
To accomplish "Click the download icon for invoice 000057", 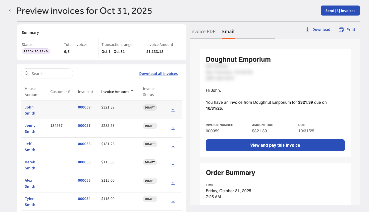I will click(173, 127).
